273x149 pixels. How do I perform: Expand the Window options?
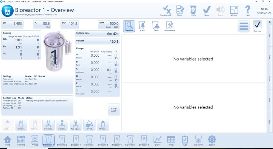(234, 10)
